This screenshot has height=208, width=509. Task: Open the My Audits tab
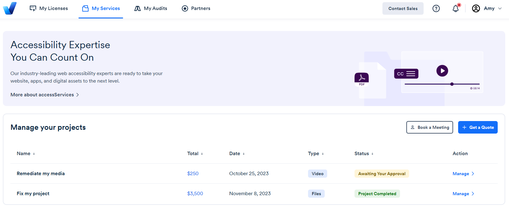coord(151,8)
